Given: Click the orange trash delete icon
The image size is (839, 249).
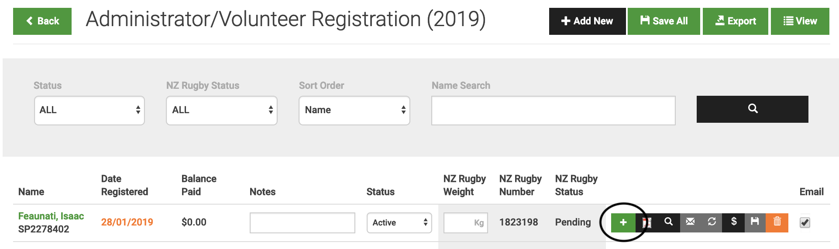Looking at the screenshot, I should [777, 222].
